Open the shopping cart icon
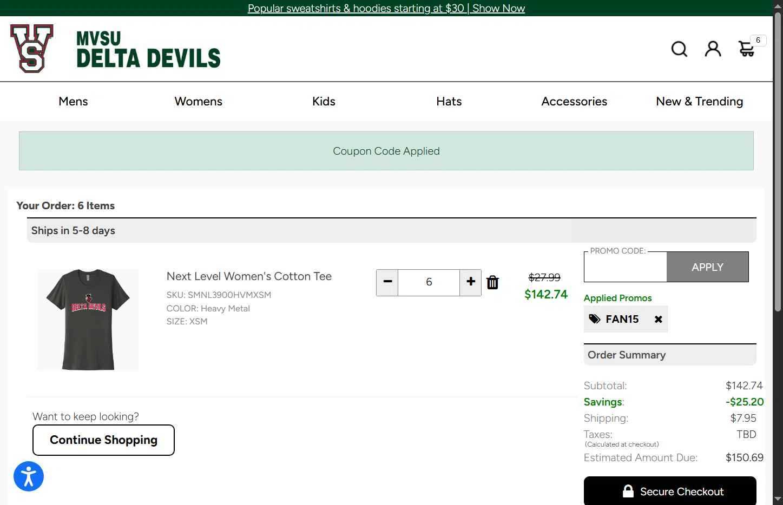This screenshot has height=505, width=783. pos(747,49)
